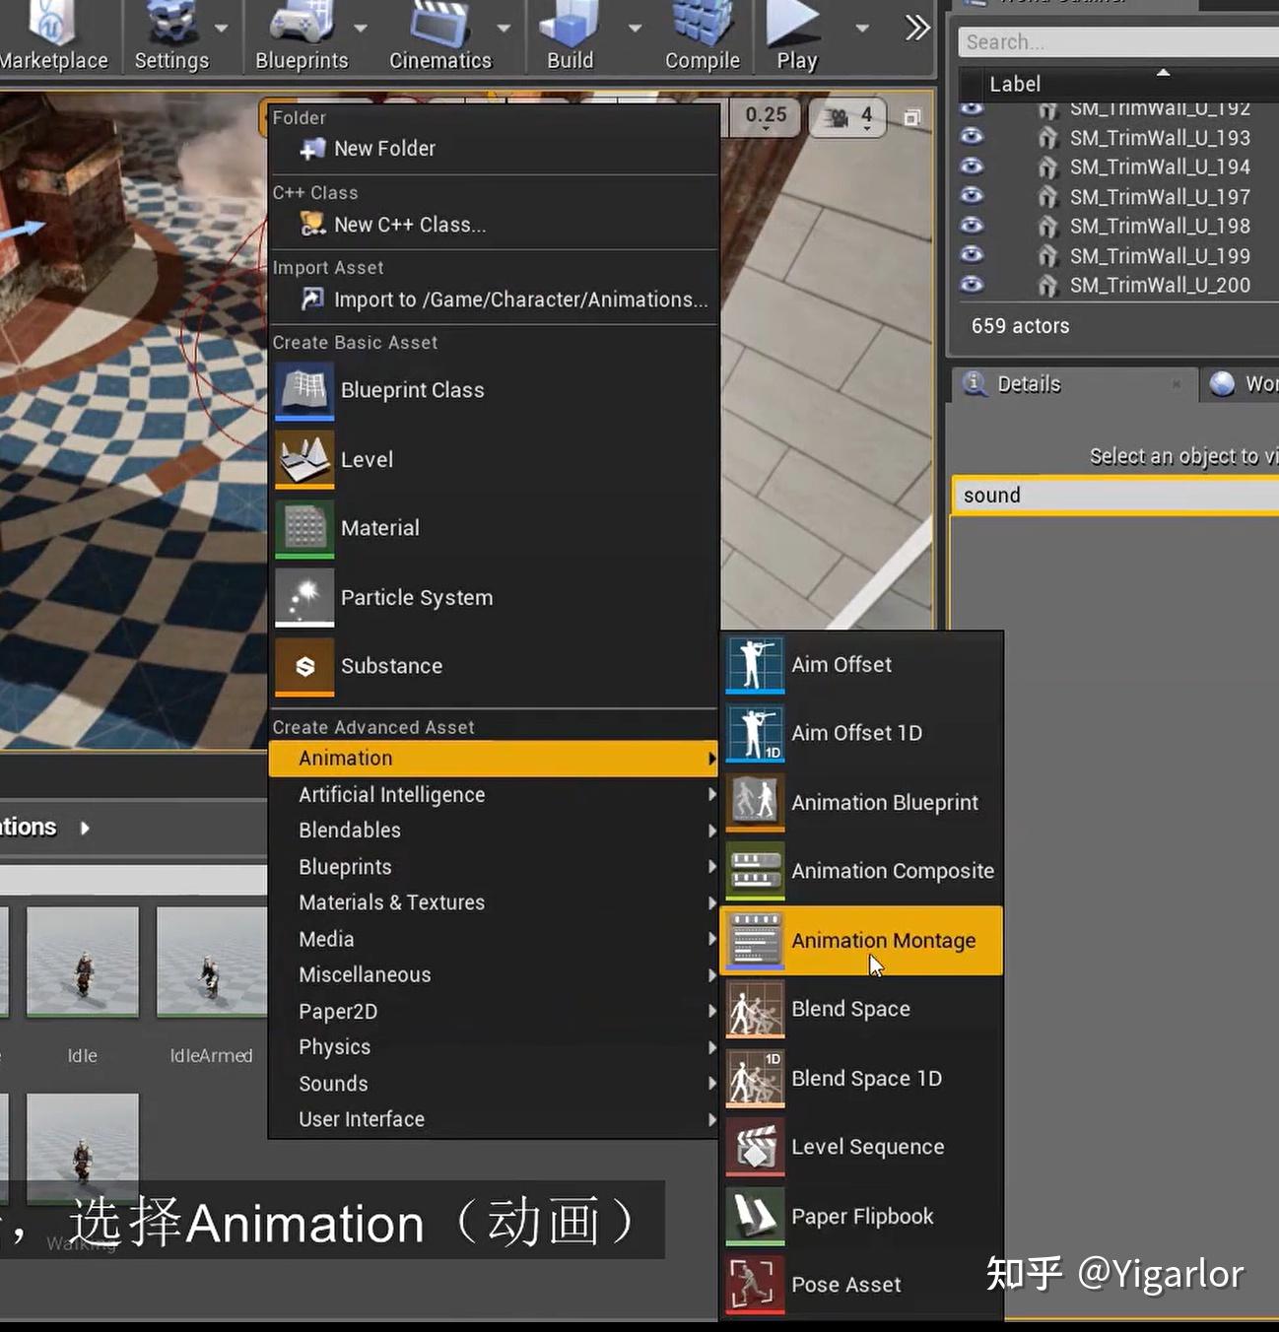Image resolution: width=1279 pixels, height=1332 pixels.
Task: Create a Blend Space asset
Action: point(862,1009)
